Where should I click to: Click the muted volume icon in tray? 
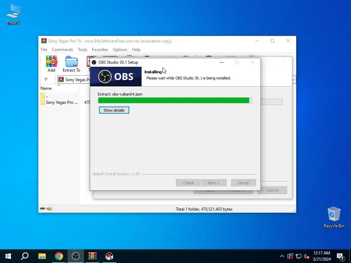[x=306, y=256]
